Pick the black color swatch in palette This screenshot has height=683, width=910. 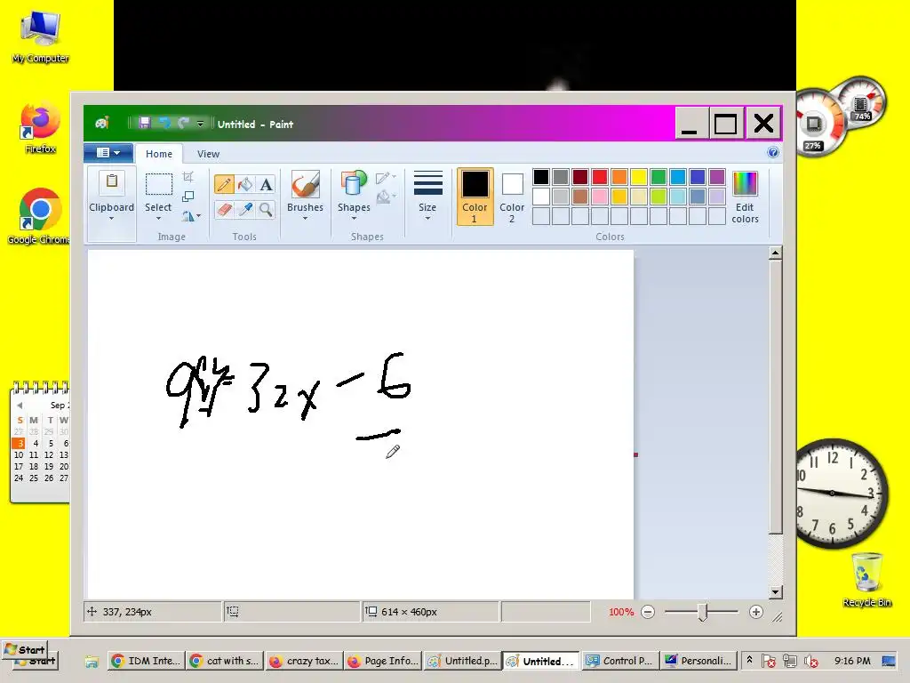coord(541,177)
